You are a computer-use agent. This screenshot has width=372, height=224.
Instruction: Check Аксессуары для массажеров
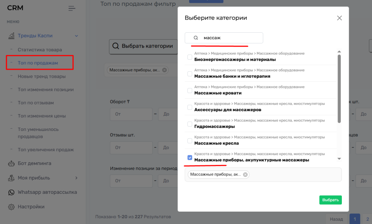tap(190, 107)
